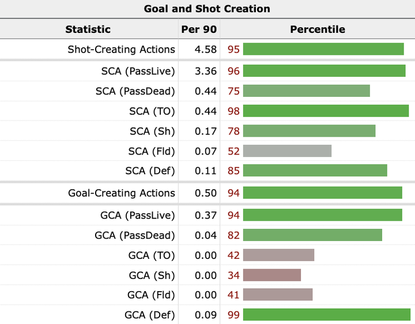The height and width of the screenshot is (324, 415).
Task: Select the Shot-Creating Actions row label
Action: click(121, 49)
